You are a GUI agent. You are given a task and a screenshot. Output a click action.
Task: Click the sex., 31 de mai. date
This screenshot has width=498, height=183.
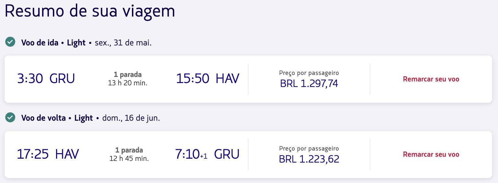(x=123, y=43)
